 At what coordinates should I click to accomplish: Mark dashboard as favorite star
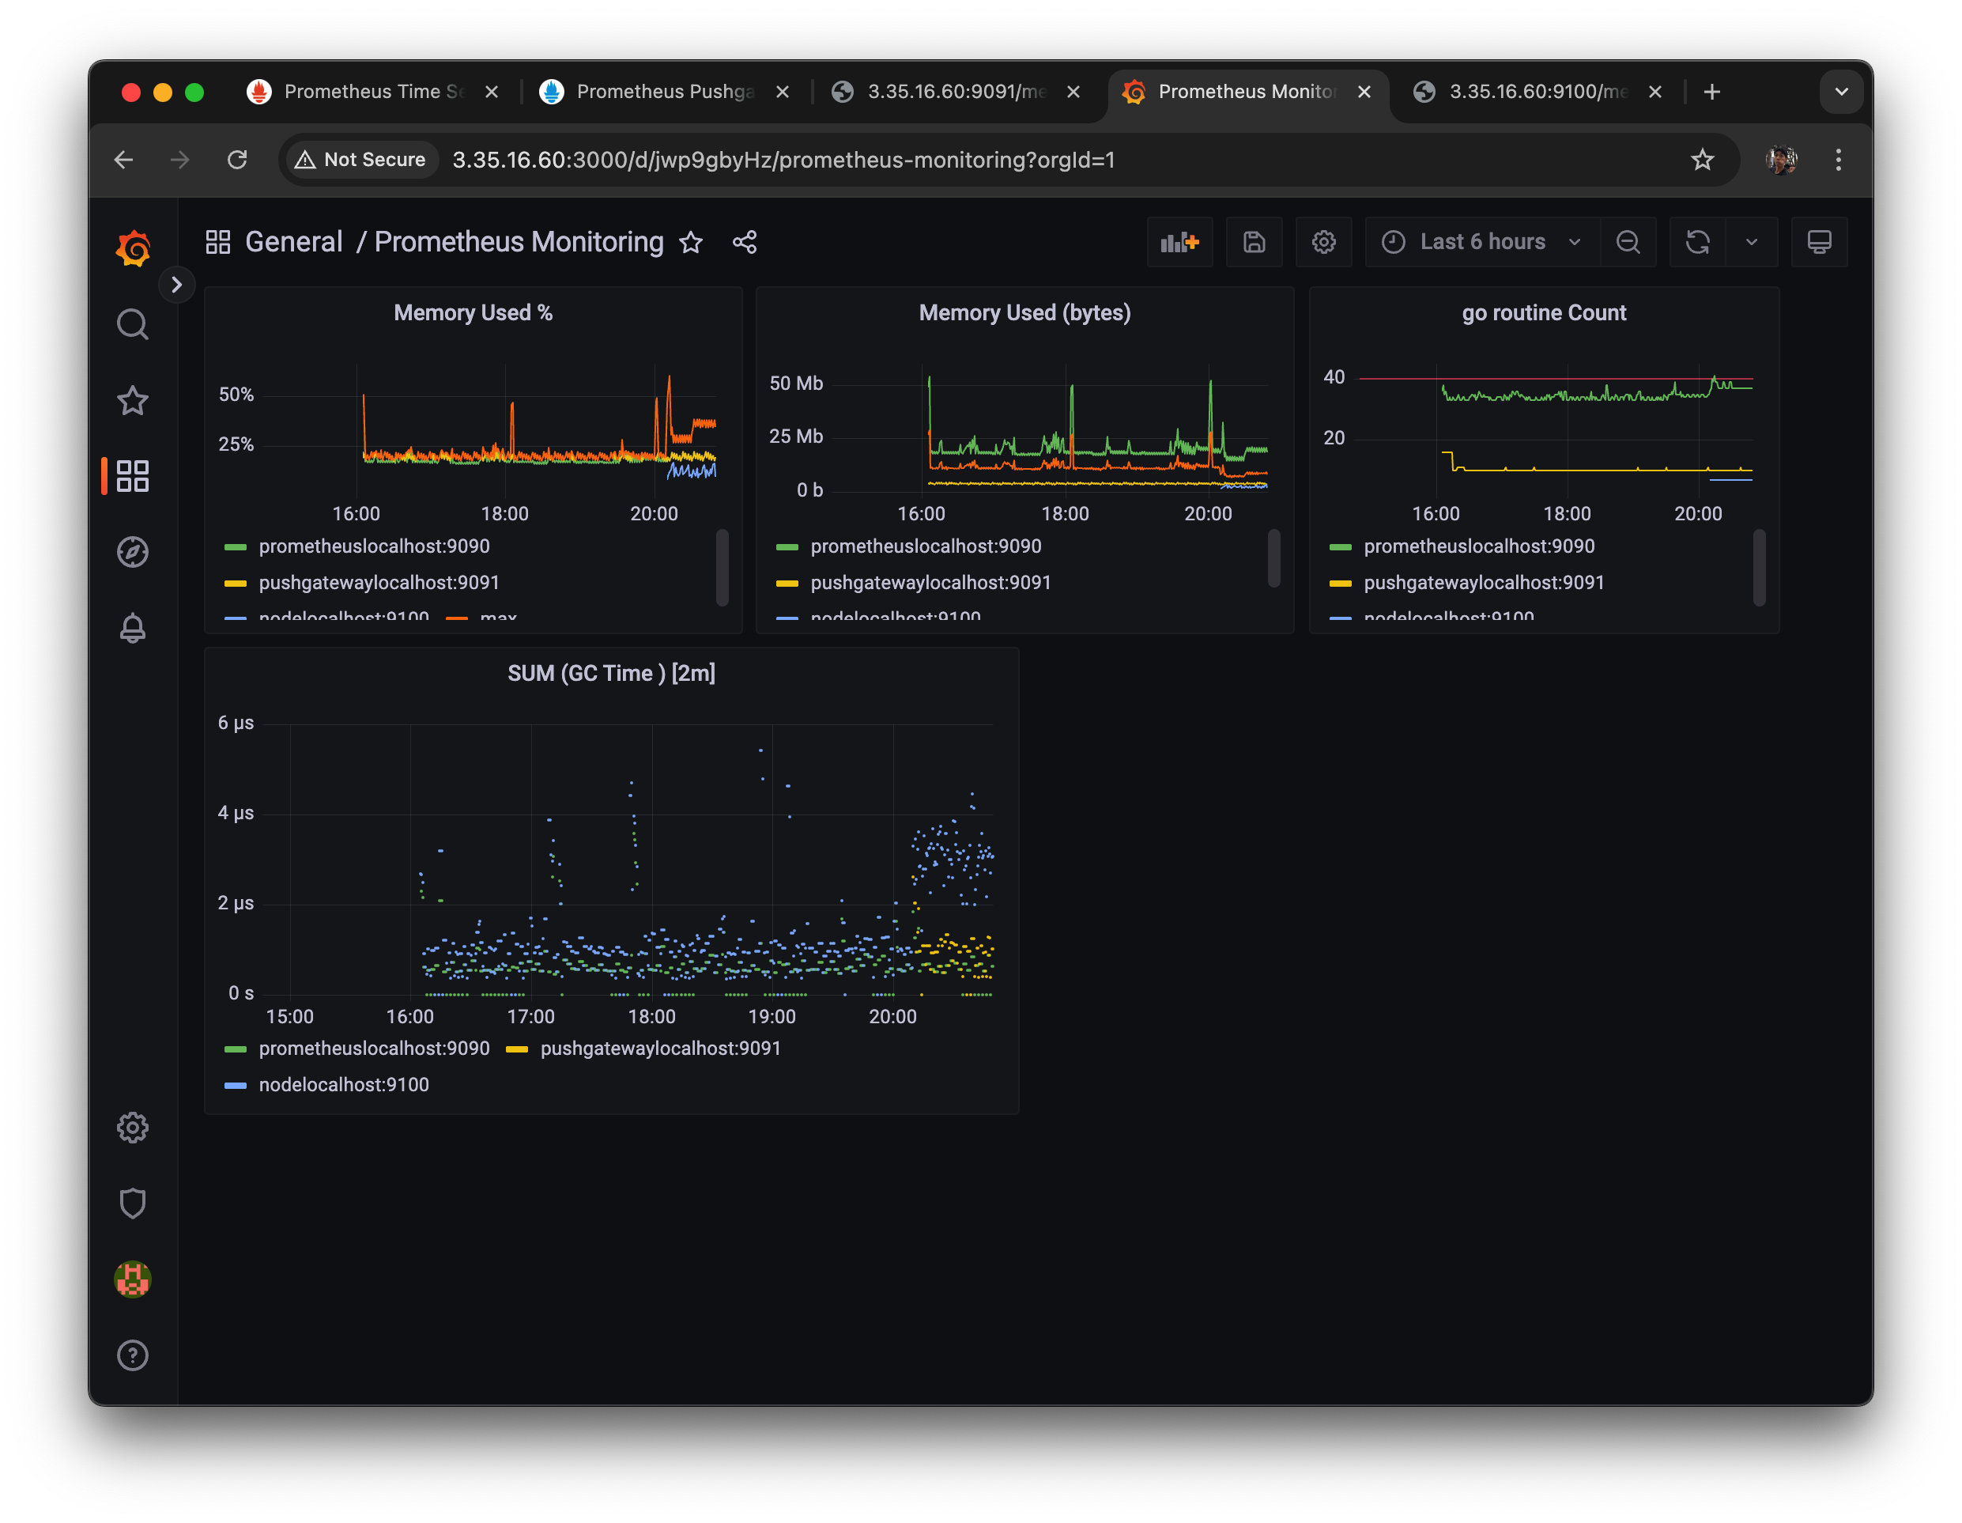pyautogui.click(x=690, y=242)
